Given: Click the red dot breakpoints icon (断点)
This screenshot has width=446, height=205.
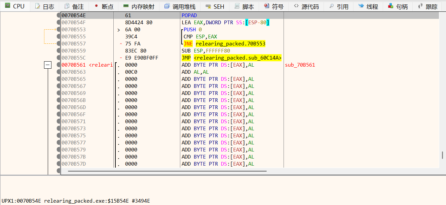Looking at the screenshot, I should [x=96, y=6].
